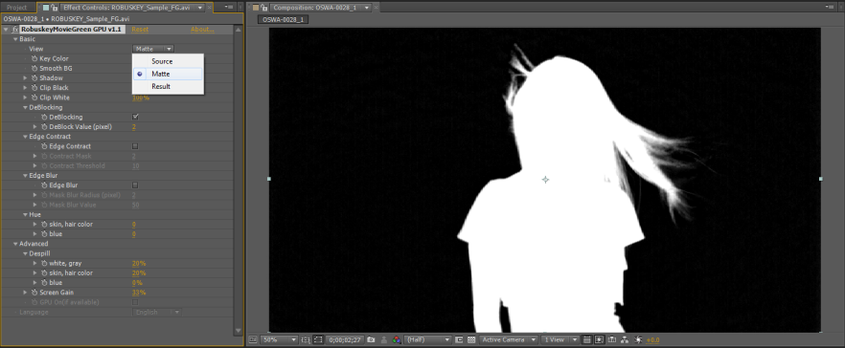Screen dimensions: 845x348
Task: Collapse the Despill group
Action: click(x=25, y=253)
